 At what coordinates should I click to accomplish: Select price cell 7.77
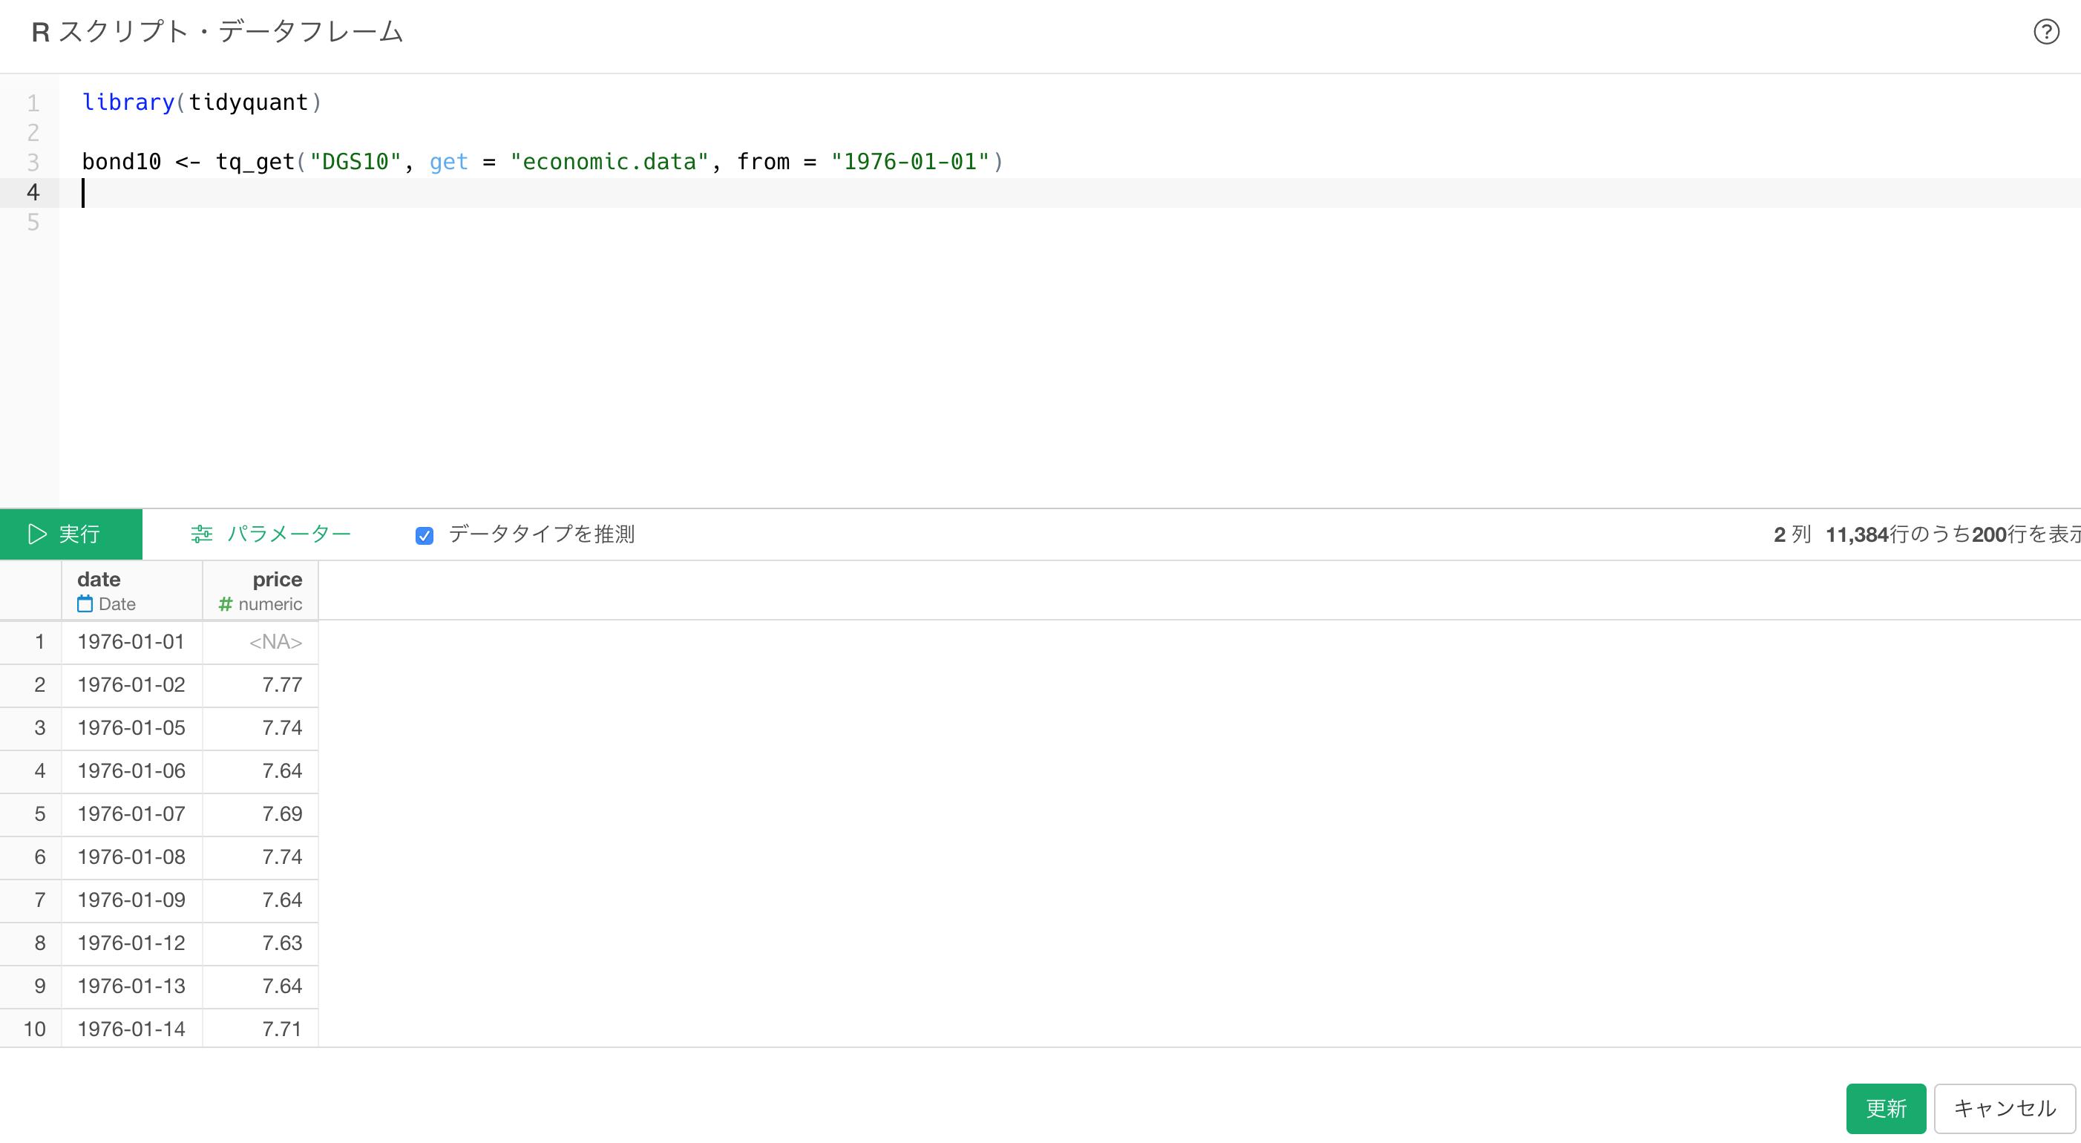click(260, 684)
